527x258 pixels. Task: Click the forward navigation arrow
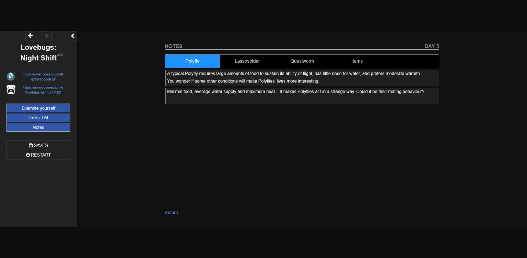46,36
